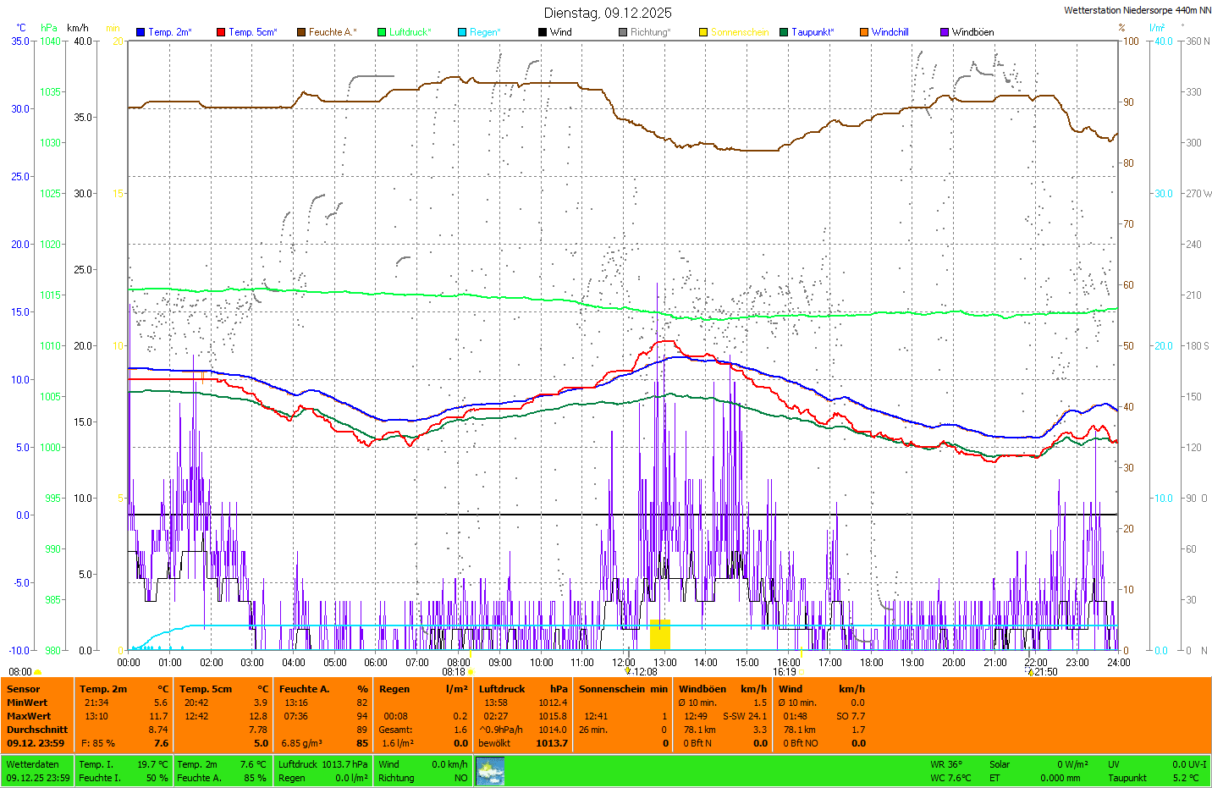This screenshot has height=788, width=1212.
Task: Click the brown Feuchte A. legend square
Action: point(301,32)
